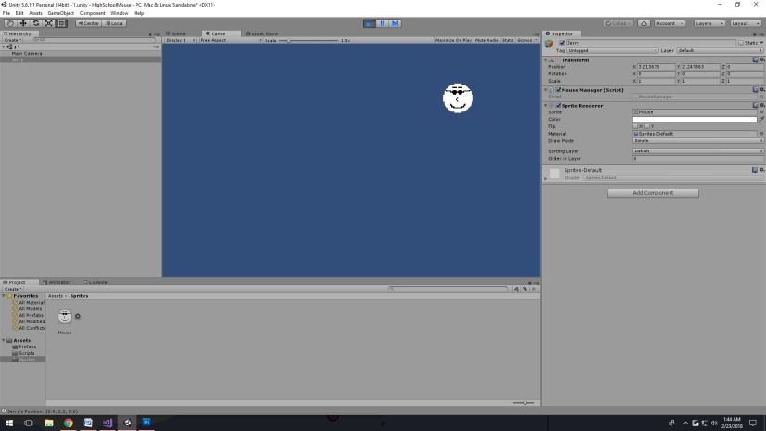
Task: Select the Rotate tool
Action: [35, 23]
